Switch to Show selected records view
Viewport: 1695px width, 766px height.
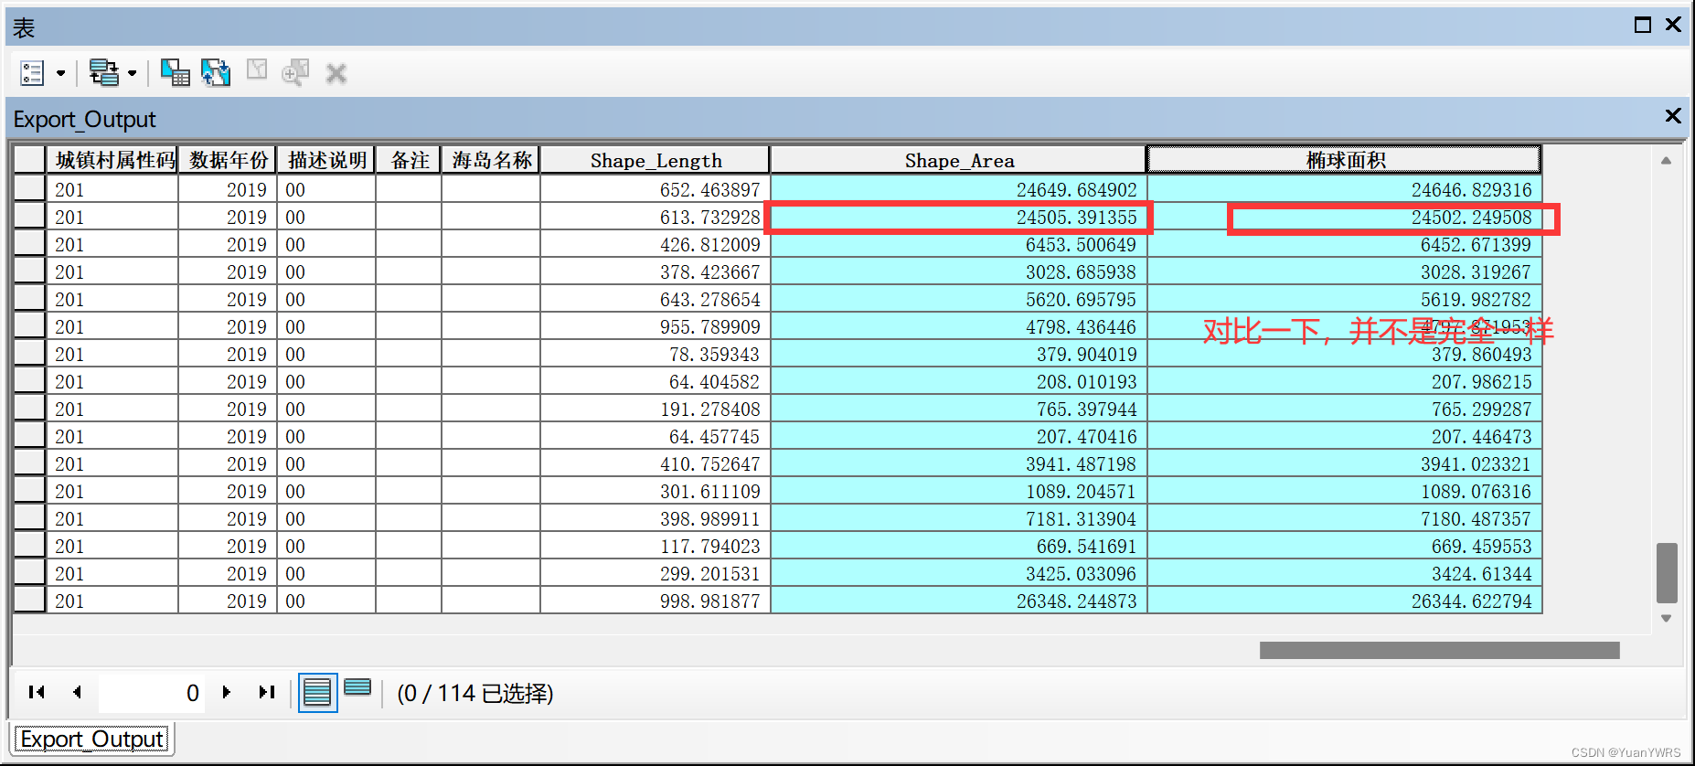click(357, 687)
